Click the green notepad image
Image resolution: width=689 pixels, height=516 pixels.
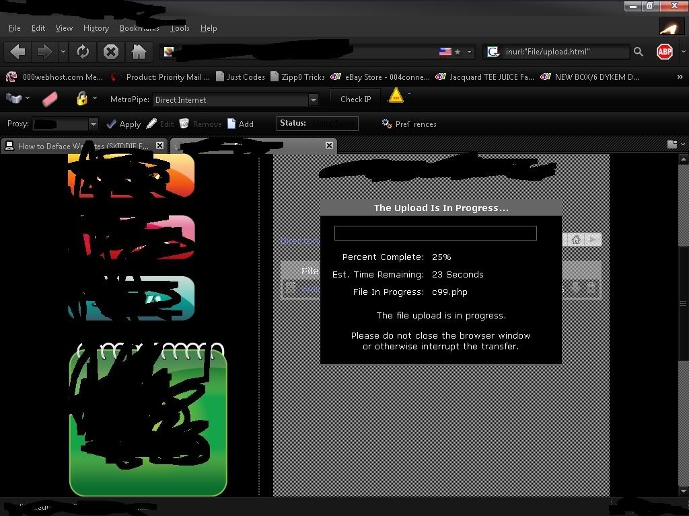pos(148,419)
